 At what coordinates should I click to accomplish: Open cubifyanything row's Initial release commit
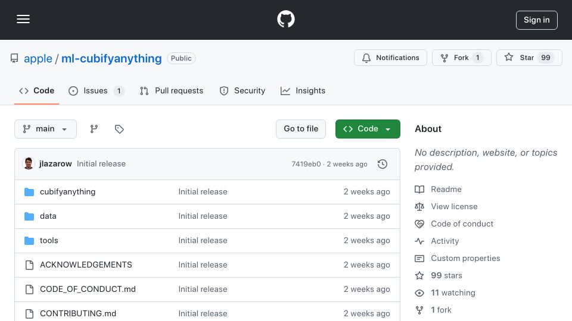203,192
